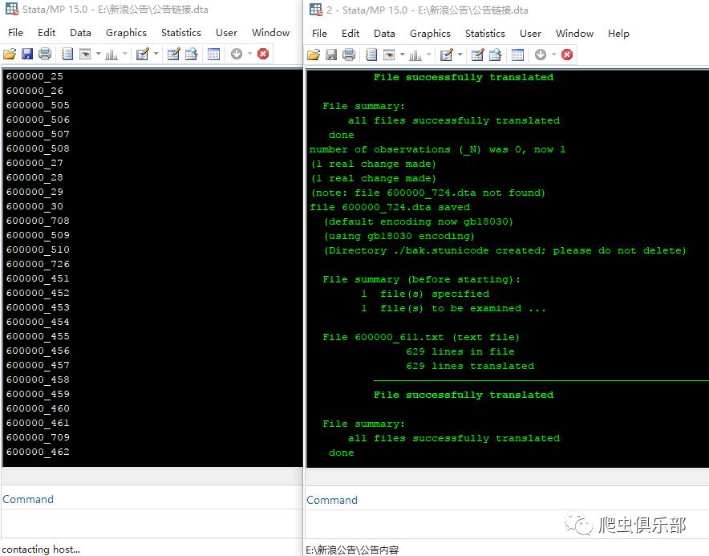Click working directory path in right status bar
Viewport: 709px width, 556px height.
[x=352, y=550]
